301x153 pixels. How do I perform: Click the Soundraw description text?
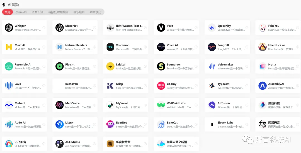[180, 69]
